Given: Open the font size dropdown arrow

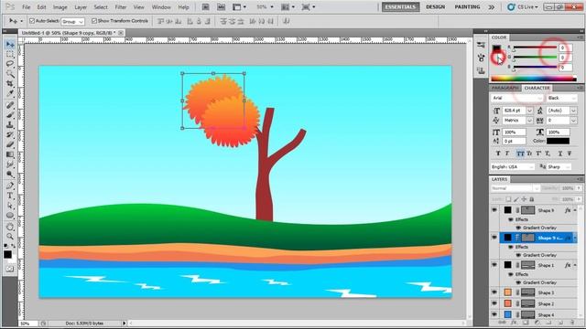Looking at the screenshot, I should point(529,111).
